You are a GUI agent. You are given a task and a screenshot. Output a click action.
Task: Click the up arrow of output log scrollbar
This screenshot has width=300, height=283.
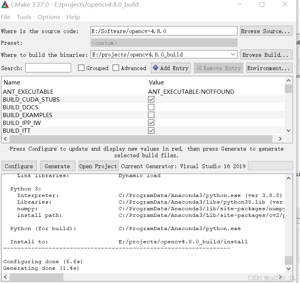(x=288, y=178)
